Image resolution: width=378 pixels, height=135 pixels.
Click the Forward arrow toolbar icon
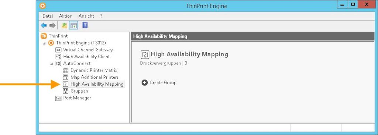click(x=52, y=25)
